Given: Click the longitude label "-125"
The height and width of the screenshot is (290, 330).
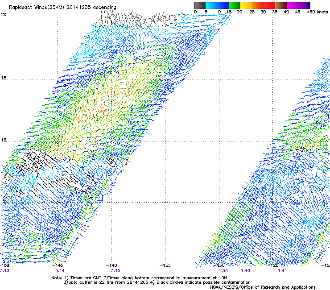Looking at the screenshot, I should [272, 265].
